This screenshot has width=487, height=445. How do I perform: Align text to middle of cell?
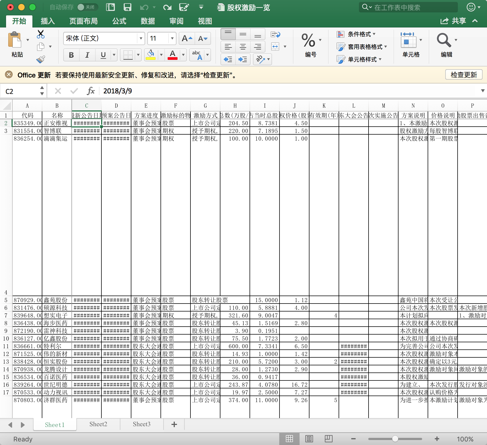pos(243,34)
